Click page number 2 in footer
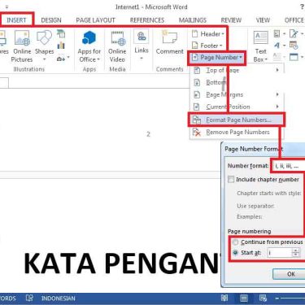 (x=148, y=134)
